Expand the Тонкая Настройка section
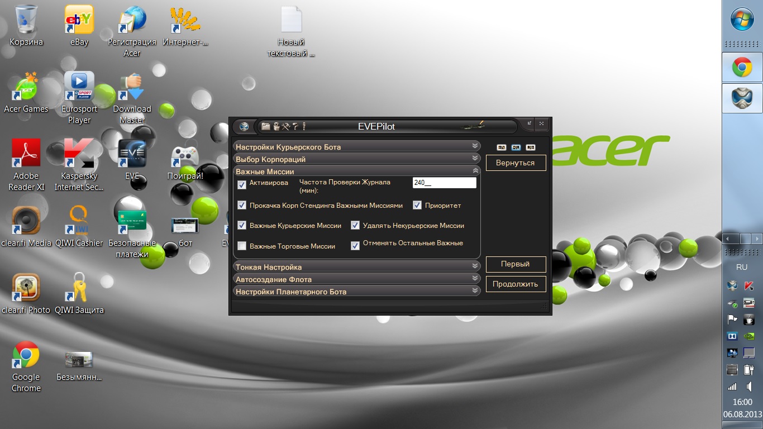 click(356, 266)
